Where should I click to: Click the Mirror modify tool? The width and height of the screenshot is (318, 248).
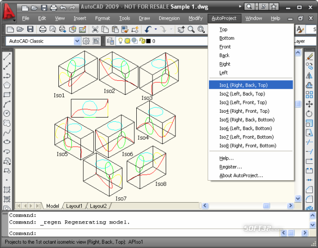[x=309, y=76]
